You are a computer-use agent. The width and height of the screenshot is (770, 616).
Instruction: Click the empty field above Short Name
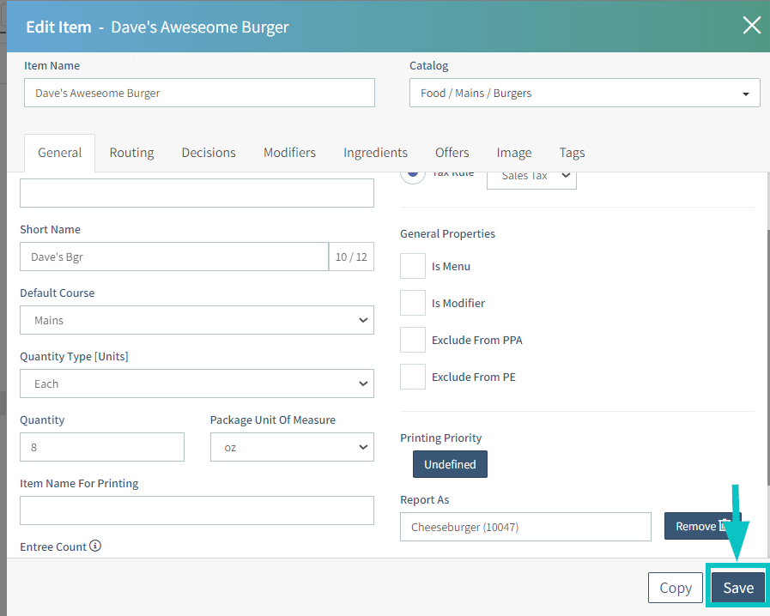point(197,193)
